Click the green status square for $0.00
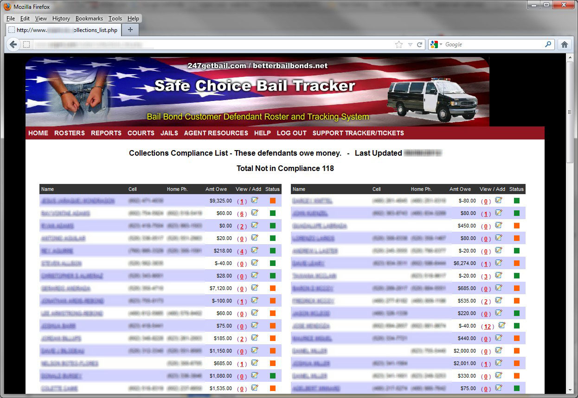578x398 pixels. pyautogui.click(x=273, y=226)
